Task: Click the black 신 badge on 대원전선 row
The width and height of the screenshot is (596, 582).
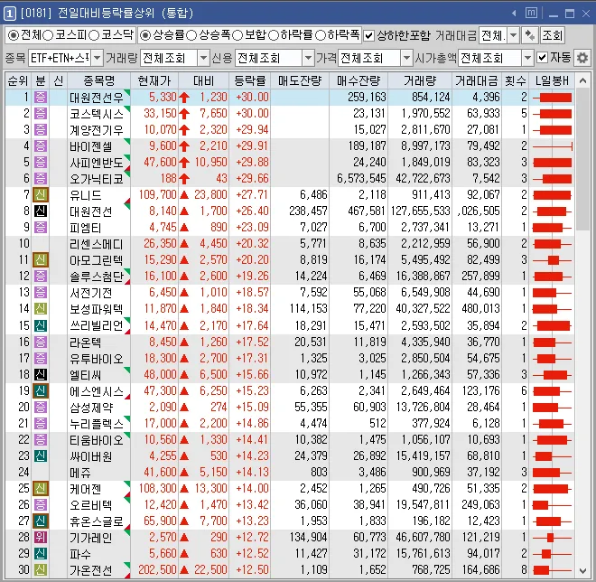Action: [41, 211]
